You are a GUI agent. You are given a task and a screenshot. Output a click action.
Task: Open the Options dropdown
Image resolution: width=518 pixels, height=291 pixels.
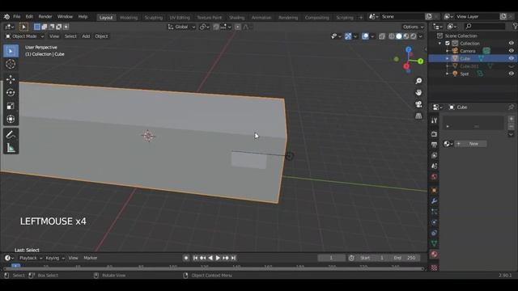[413, 27]
